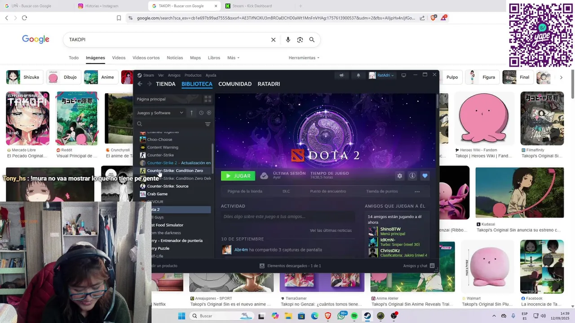Click the Dota 2 activity comment field

tap(287, 217)
